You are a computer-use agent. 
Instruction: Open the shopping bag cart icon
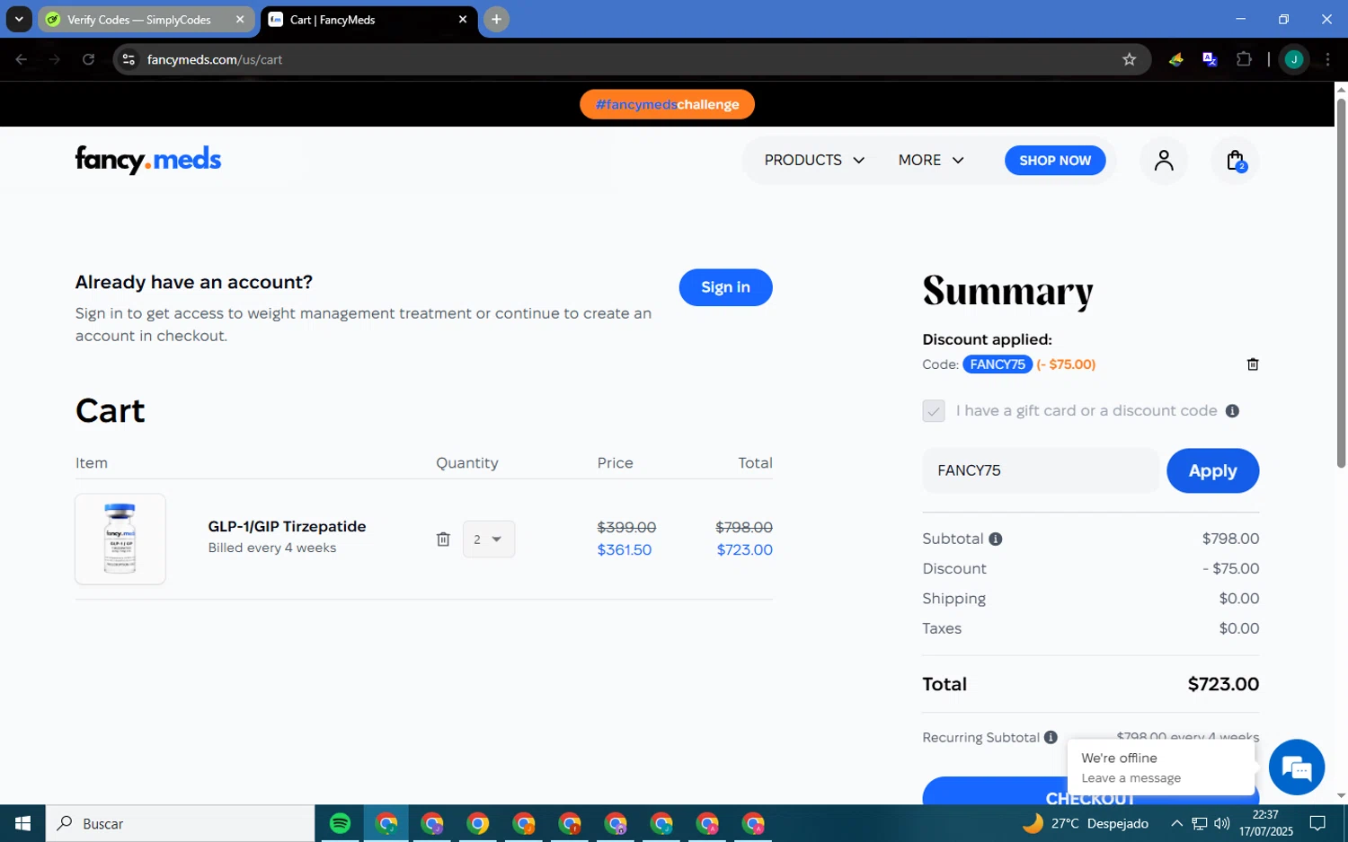tap(1236, 161)
